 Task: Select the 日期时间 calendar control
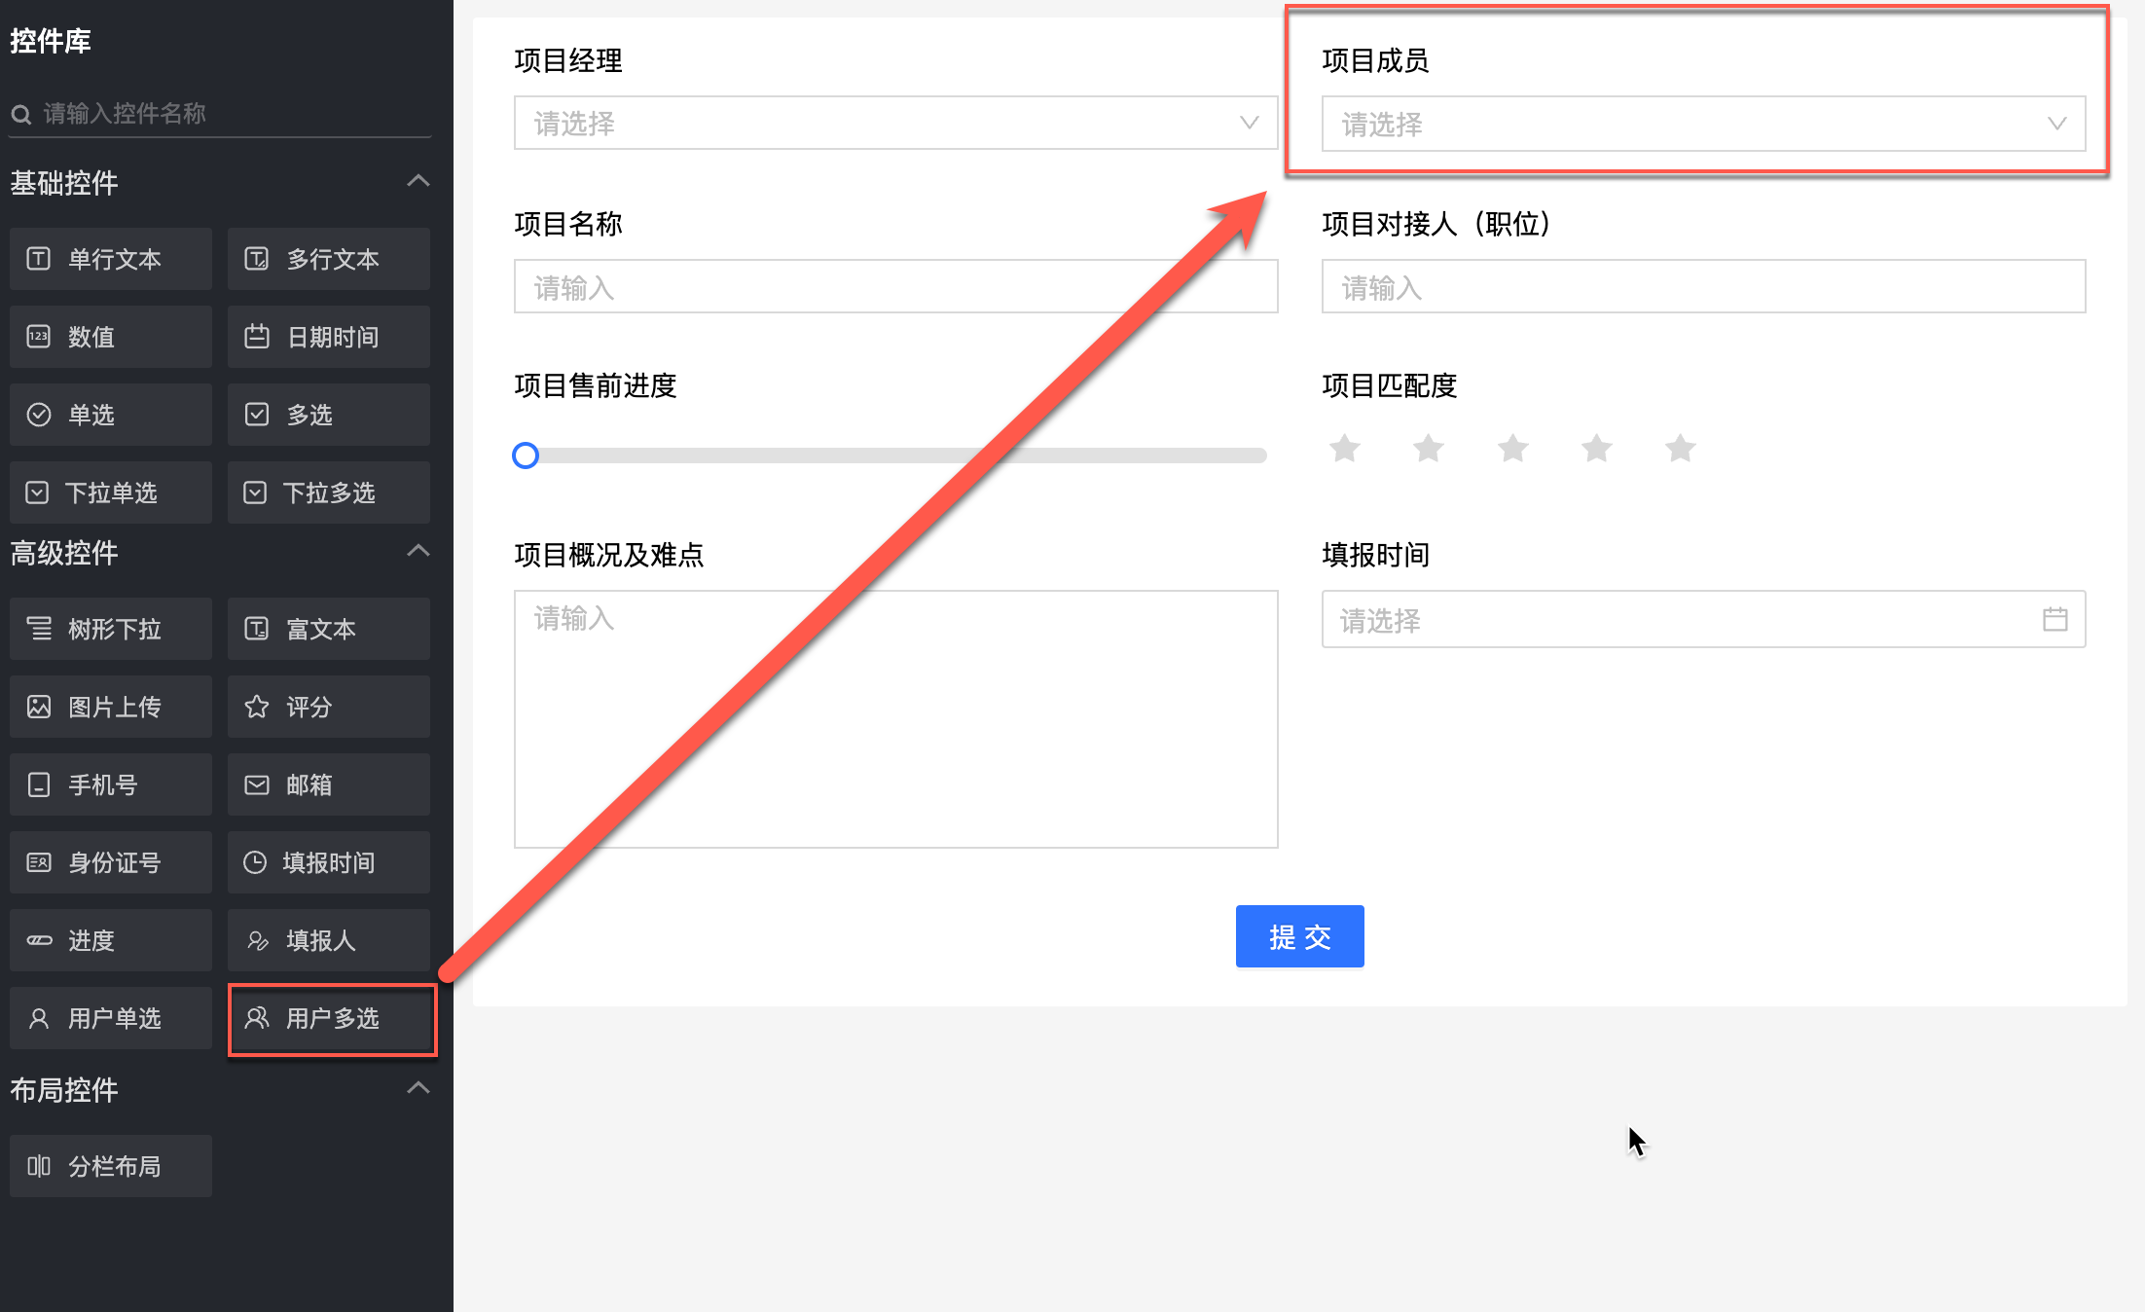329,337
